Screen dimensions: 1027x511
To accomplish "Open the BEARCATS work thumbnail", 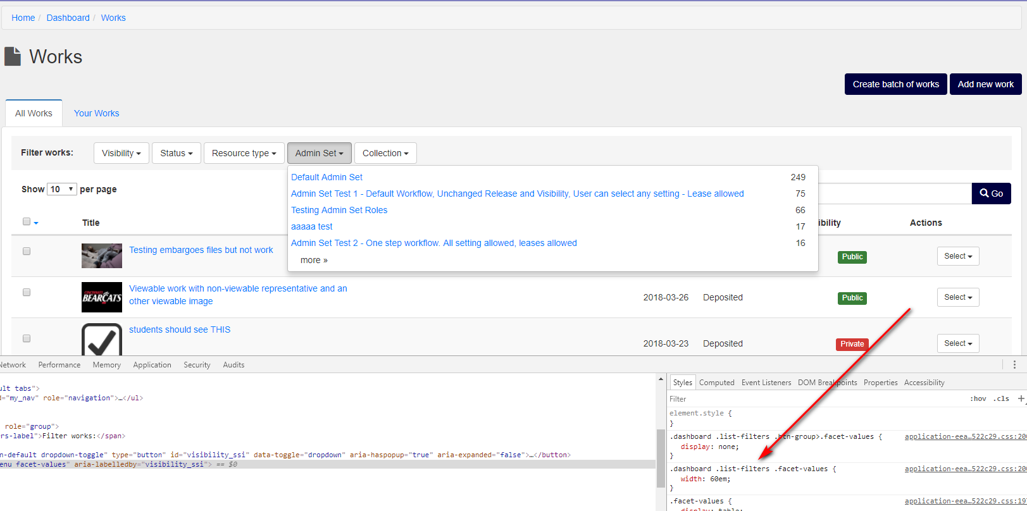I will pos(102,297).
